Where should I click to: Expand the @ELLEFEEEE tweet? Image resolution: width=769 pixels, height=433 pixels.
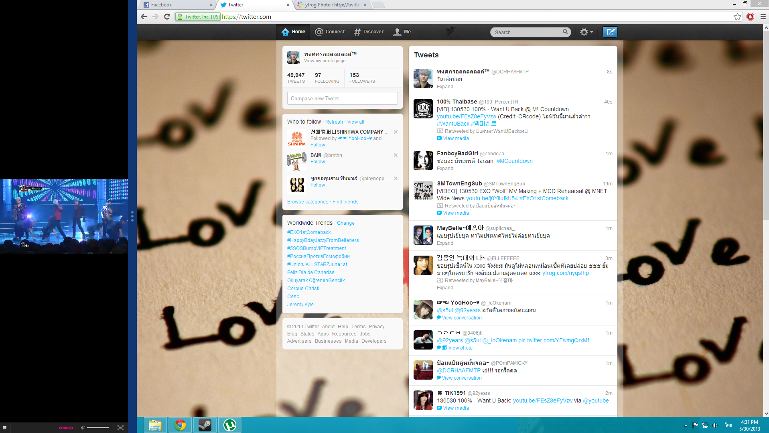tap(445, 288)
